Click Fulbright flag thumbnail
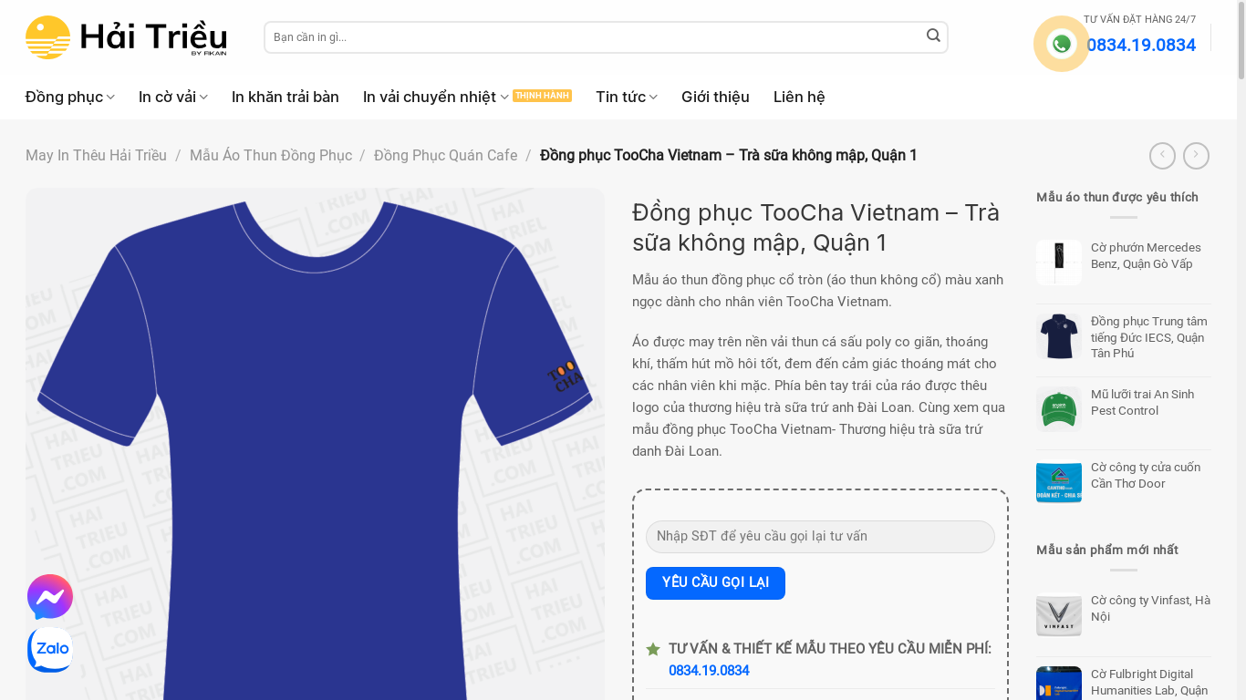Viewport: 1246px width, 700px height. point(1059,684)
